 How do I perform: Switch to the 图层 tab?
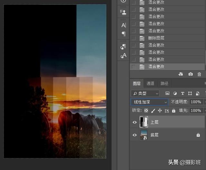click(136, 83)
